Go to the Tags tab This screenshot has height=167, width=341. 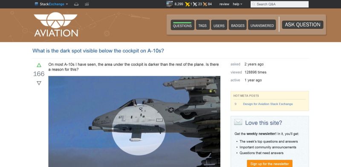(x=202, y=25)
